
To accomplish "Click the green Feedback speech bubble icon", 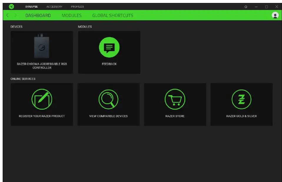I will pos(109,47).
